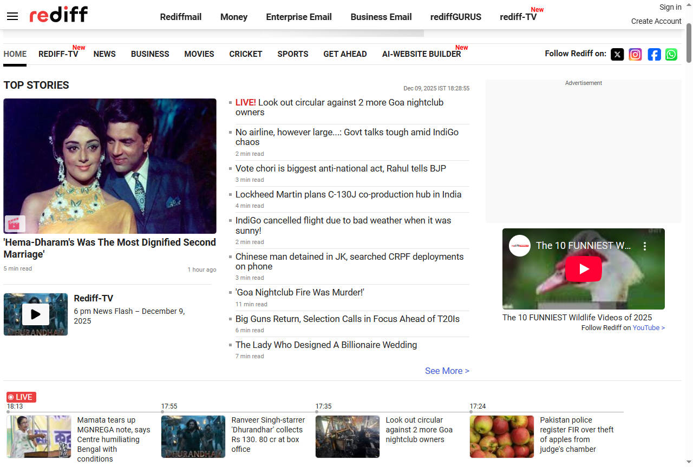Expand stories with See More
Screen dimensions: 693x467
click(447, 371)
